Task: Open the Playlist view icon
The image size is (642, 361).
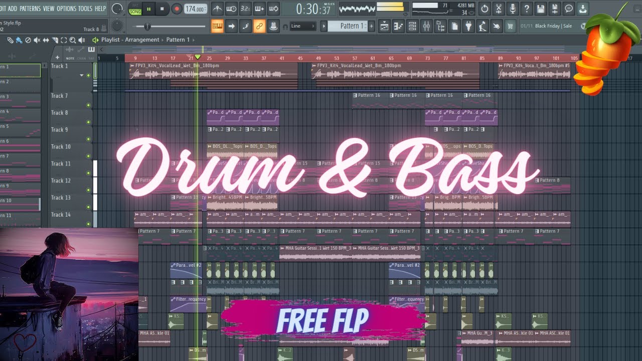Action: pos(384,26)
